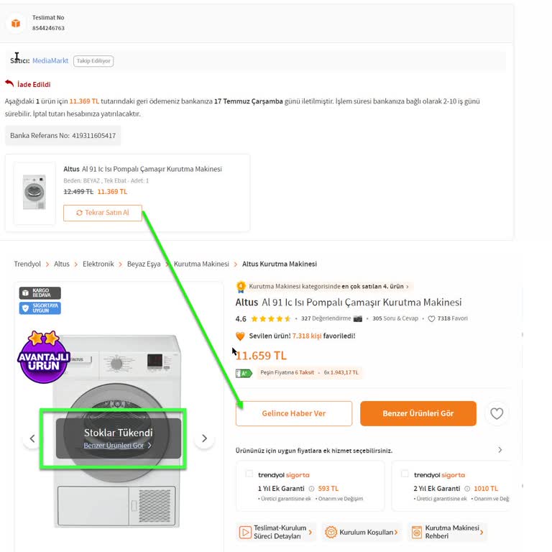Toggle the Takip Ediliyor follow button

[x=93, y=61]
